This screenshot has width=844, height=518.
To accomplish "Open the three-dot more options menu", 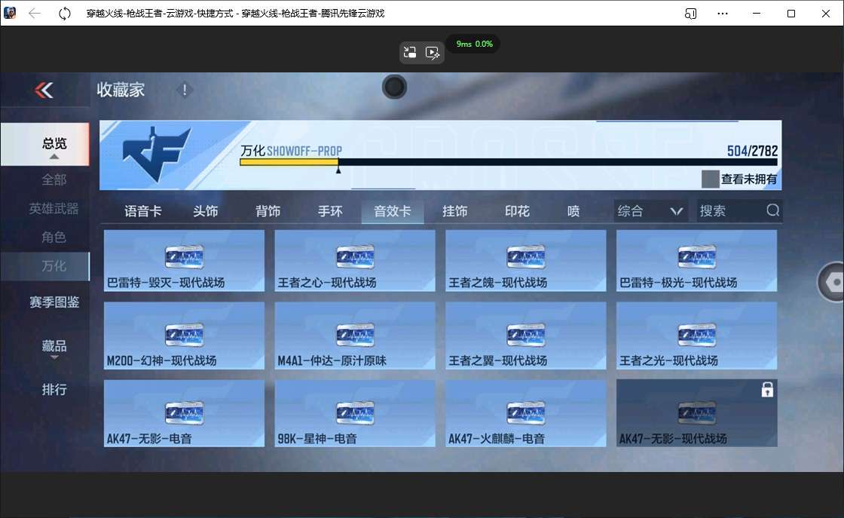I will click(x=723, y=14).
